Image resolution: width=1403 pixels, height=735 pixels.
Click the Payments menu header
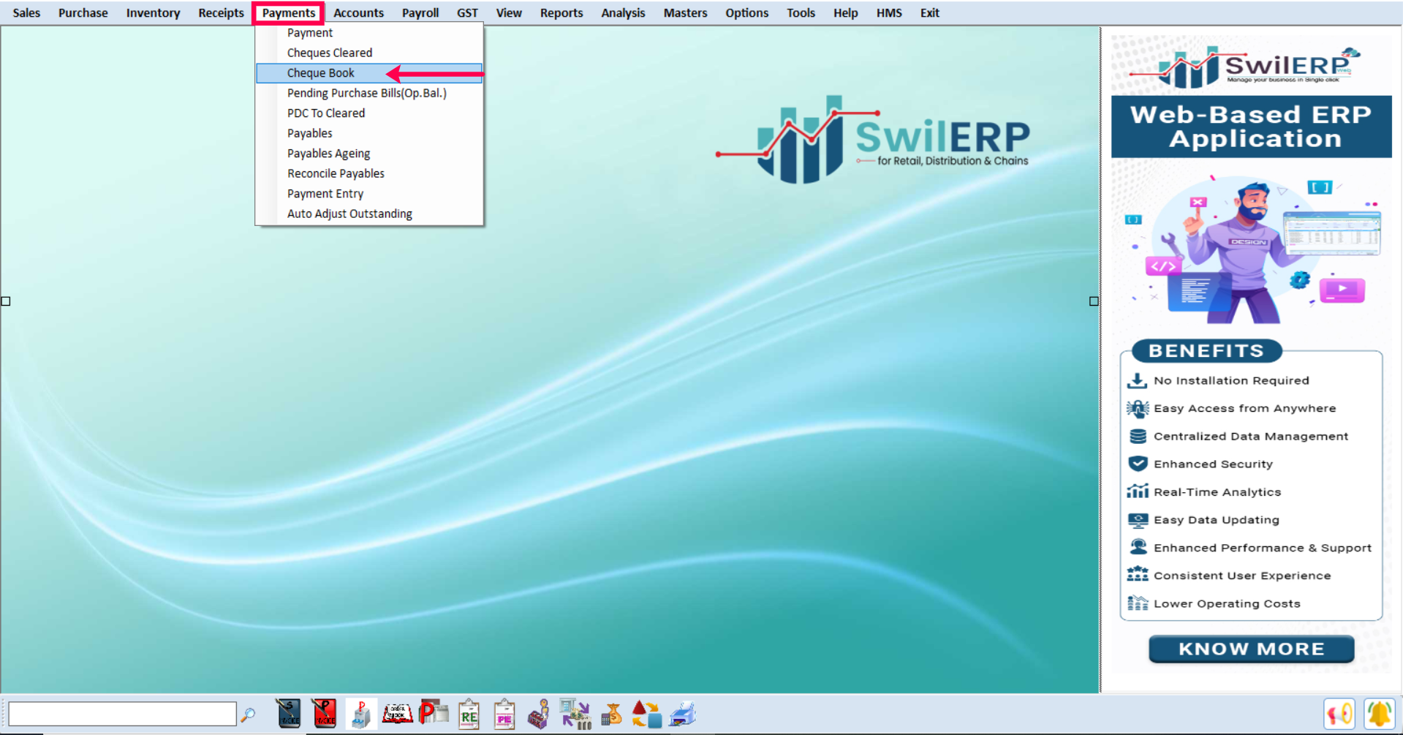click(289, 12)
